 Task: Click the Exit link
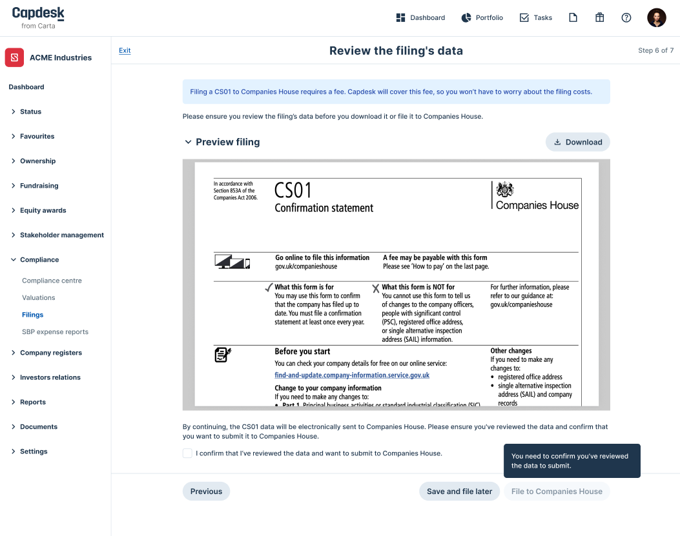point(125,50)
